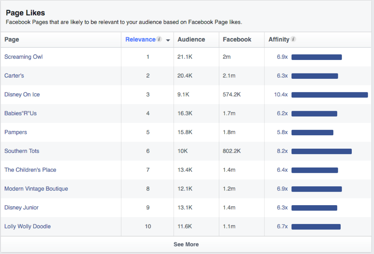Click the Southern Tots 8.2x affinity bar
This screenshot has width=374, height=254.
pos(321,151)
